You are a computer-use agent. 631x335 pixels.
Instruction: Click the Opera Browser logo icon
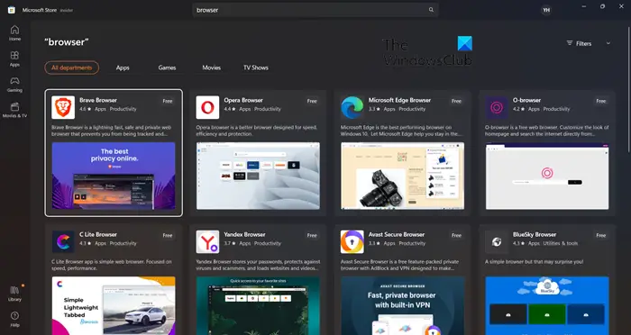coord(207,107)
